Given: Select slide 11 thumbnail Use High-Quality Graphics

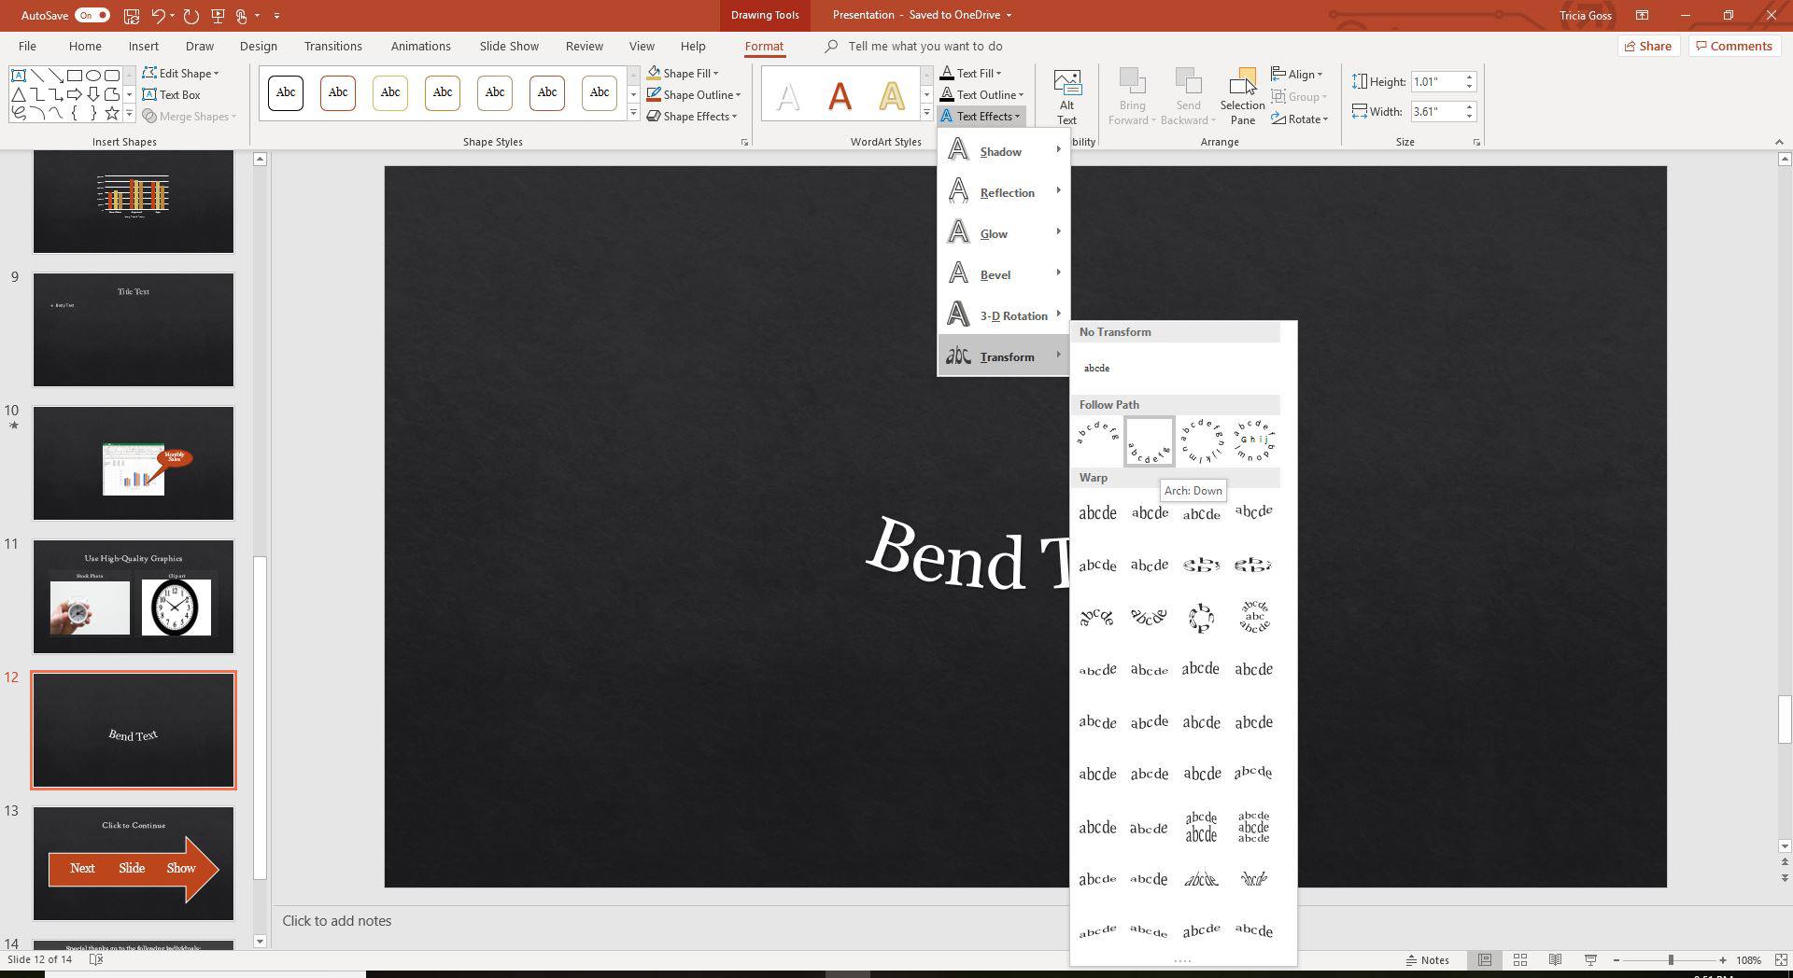Looking at the screenshot, I should click(x=134, y=596).
